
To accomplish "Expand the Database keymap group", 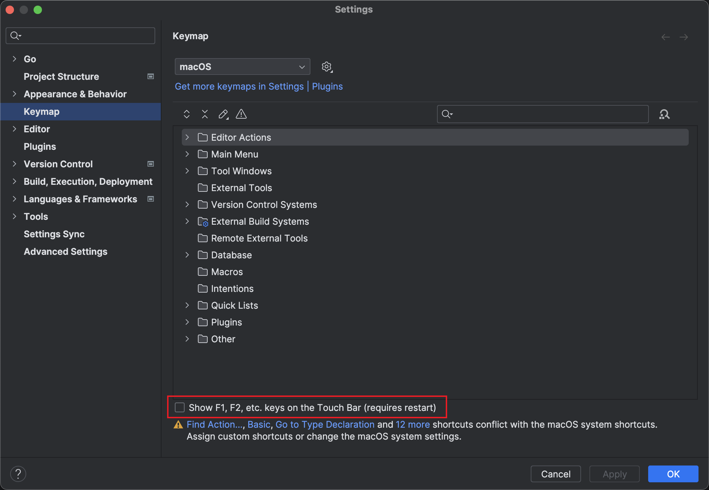I will tap(187, 255).
